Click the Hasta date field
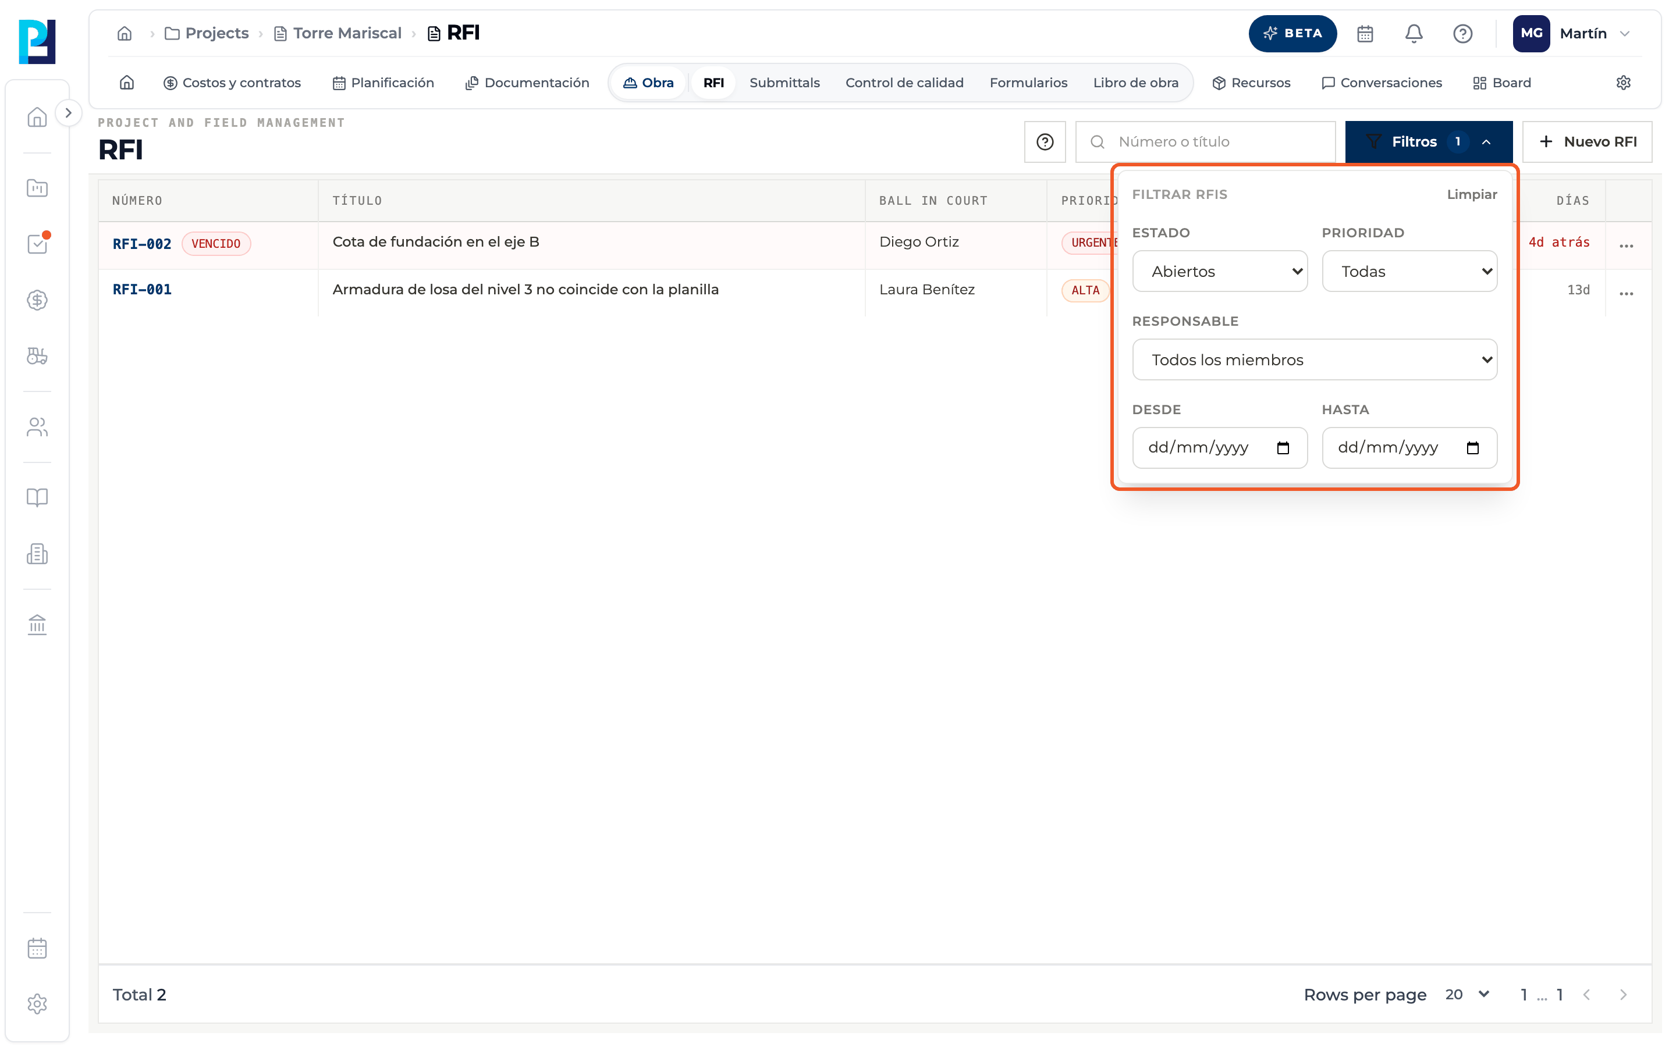Image resolution: width=1676 pixels, height=1047 pixels. (1409, 447)
